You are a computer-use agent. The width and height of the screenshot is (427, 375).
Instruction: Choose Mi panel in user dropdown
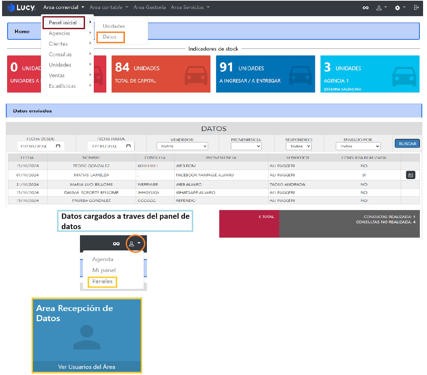pyautogui.click(x=104, y=270)
